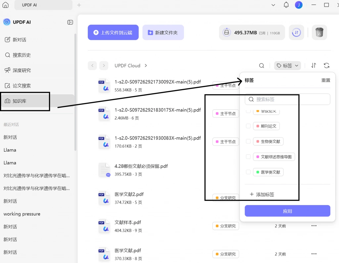Click 添加标签 to add a tag
This screenshot has width=339, height=263.
[x=262, y=194]
